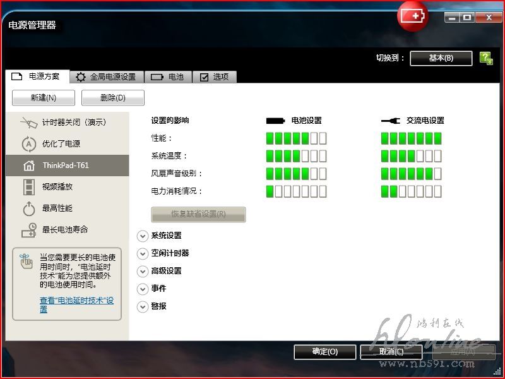Select the 最高性能 plan label
Image resolution: width=505 pixels, height=379 pixels.
pos(57,208)
